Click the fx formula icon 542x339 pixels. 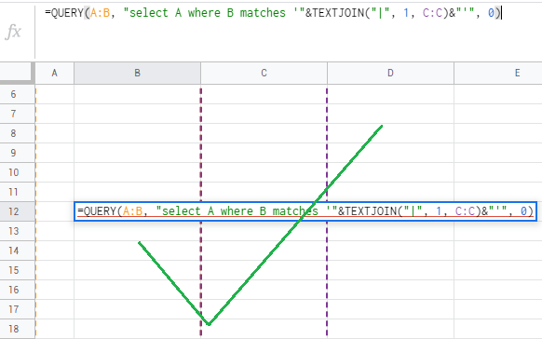click(13, 32)
